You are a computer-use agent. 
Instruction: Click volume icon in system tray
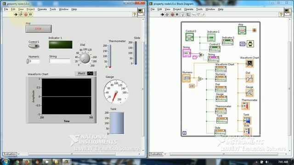pyautogui.click(x=267, y=162)
